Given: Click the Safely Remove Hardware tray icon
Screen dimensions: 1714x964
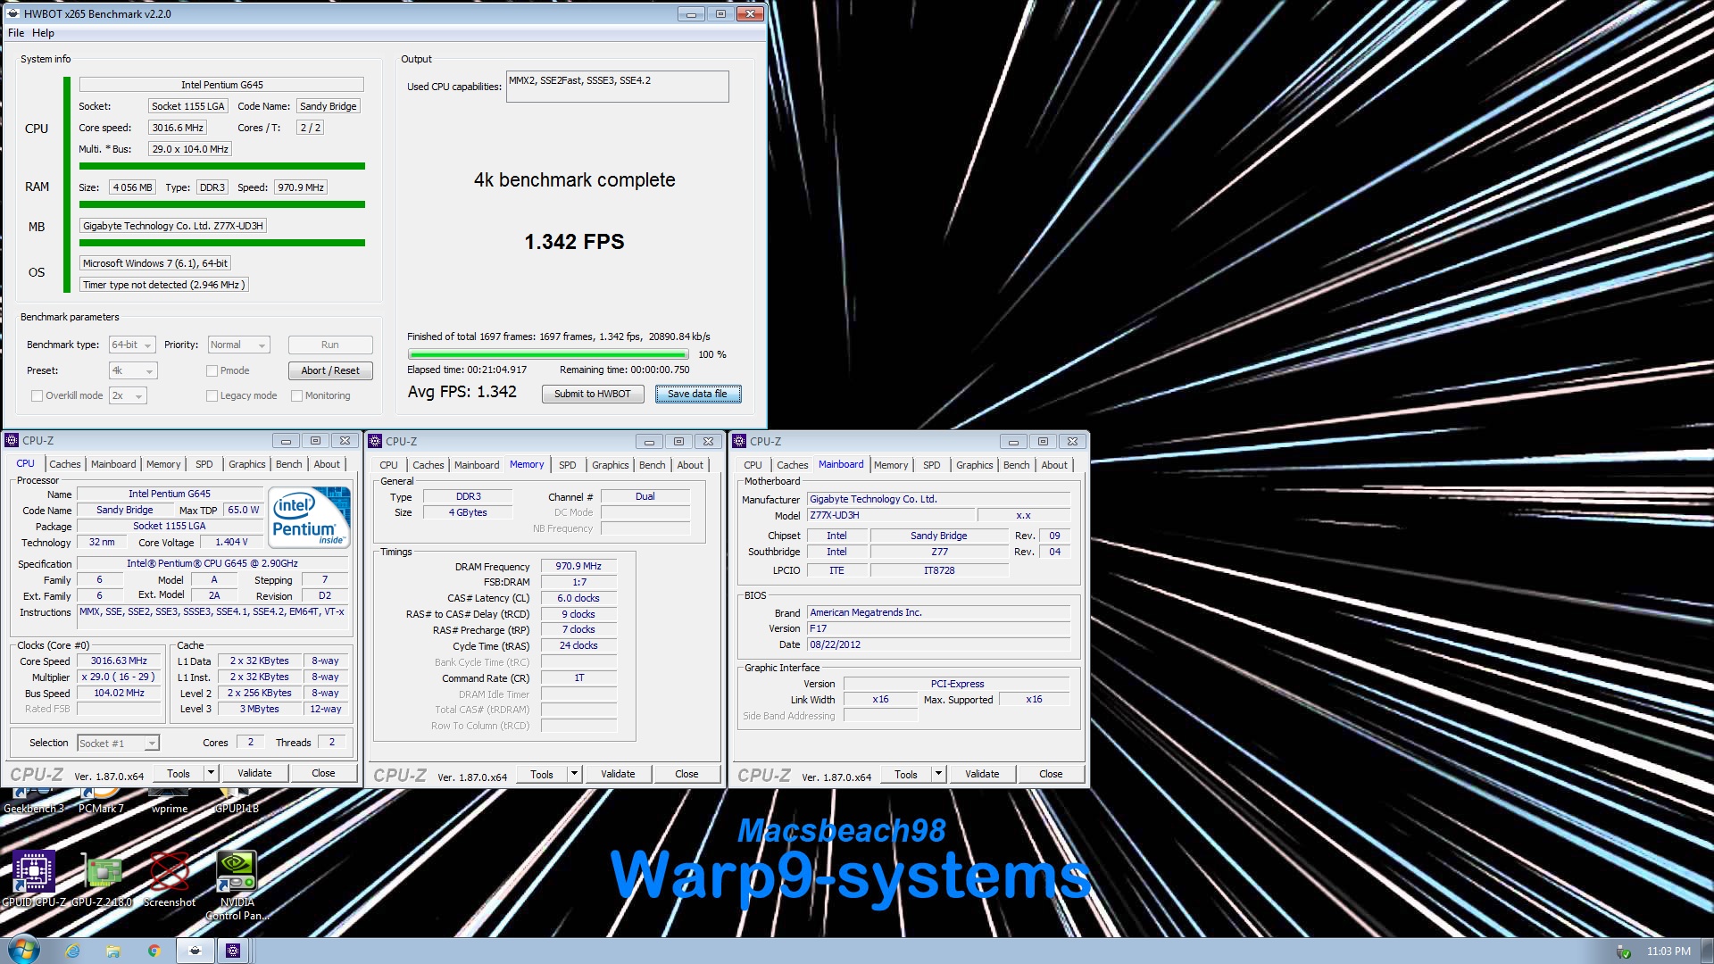Looking at the screenshot, I should 1624,952.
